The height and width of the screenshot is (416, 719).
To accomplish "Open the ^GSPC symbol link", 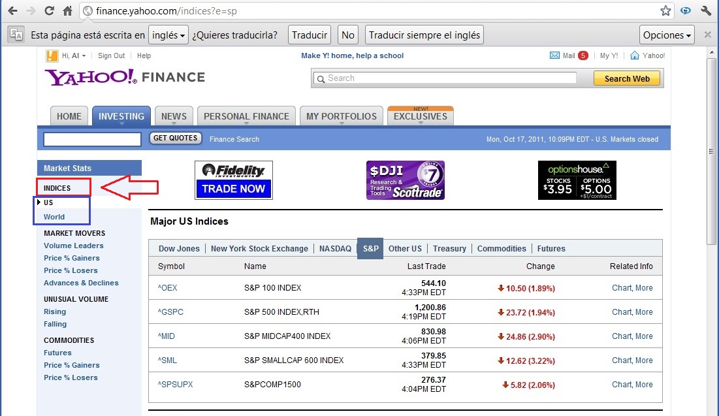I will point(170,312).
